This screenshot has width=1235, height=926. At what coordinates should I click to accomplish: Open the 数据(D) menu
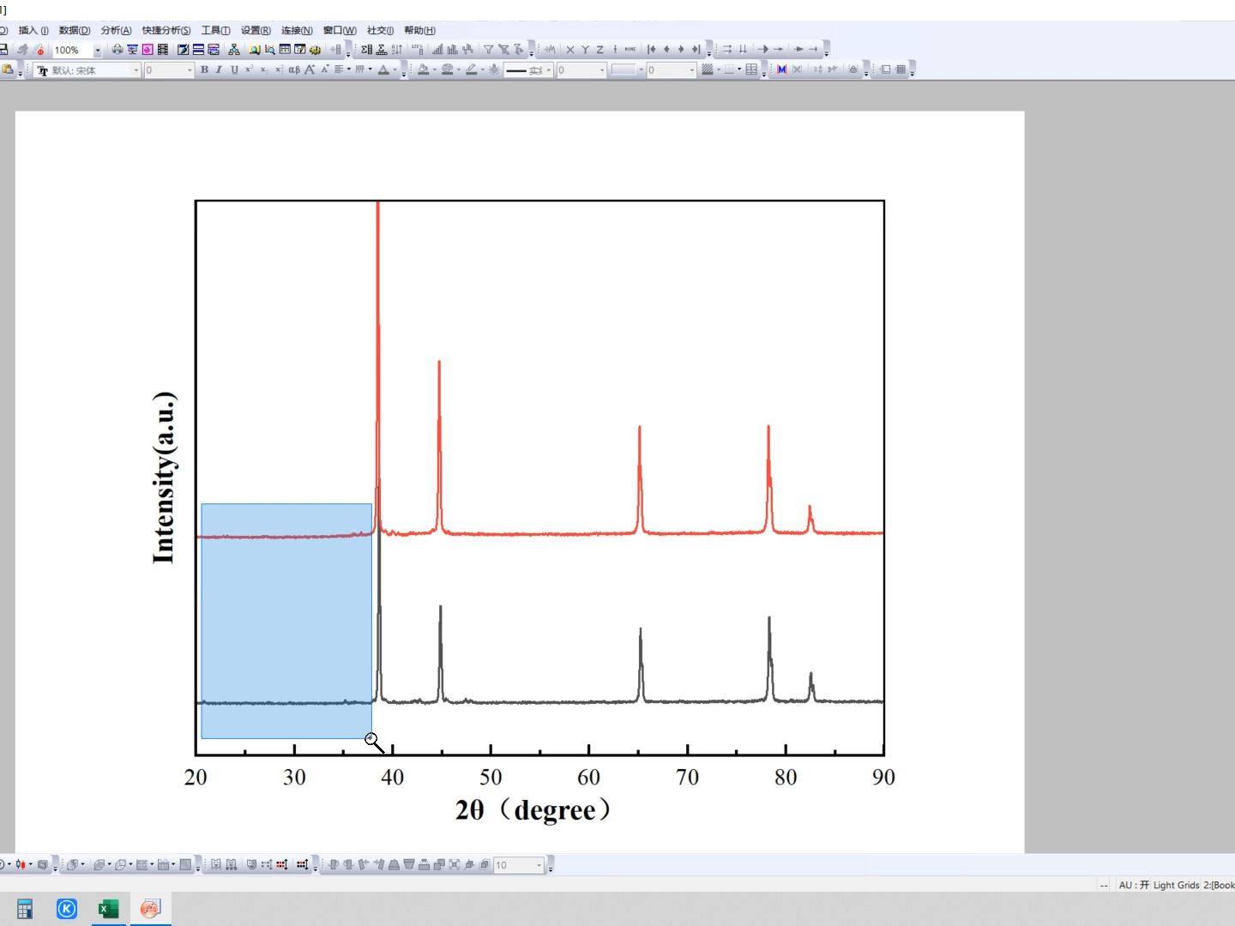click(75, 30)
